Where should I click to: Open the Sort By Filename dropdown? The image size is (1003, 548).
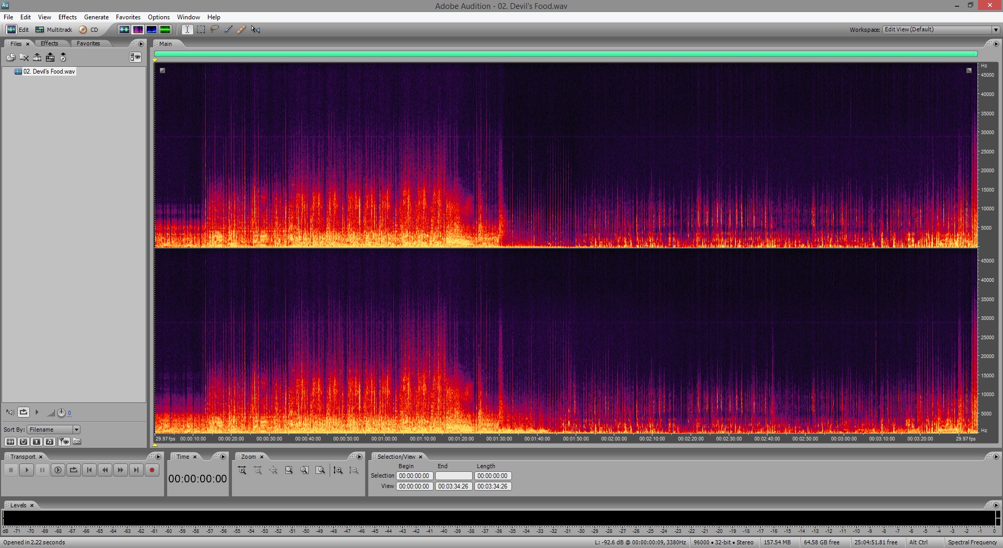[x=53, y=430]
